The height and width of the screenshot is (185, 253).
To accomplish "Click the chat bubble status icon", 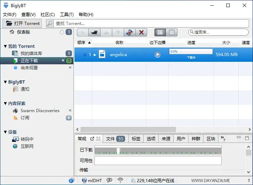I will (x=109, y=180).
